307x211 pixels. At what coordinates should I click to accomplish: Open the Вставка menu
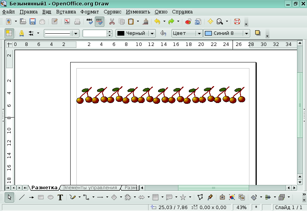(66, 12)
